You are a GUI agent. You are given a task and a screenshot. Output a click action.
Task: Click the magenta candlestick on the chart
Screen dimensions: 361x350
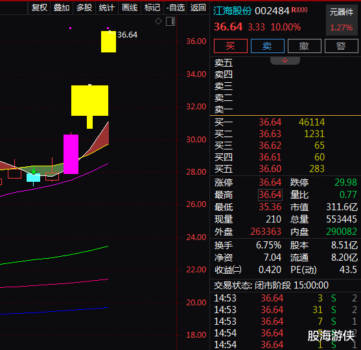tap(71, 154)
